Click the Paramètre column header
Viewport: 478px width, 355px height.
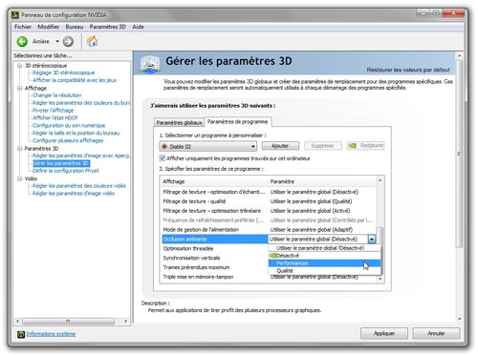pyautogui.click(x=322, y=181)
